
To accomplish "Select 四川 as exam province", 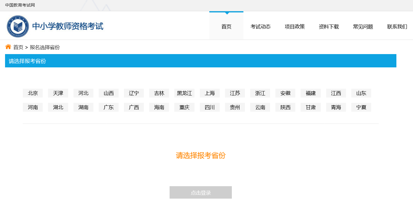I will [x=210, y=107].
